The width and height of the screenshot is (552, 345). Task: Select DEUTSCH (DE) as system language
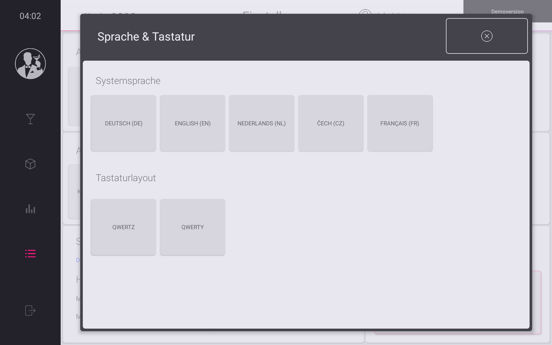(124, 123)
